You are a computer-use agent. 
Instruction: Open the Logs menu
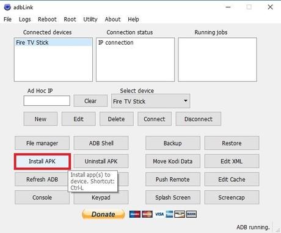click(x=25, y=20)
